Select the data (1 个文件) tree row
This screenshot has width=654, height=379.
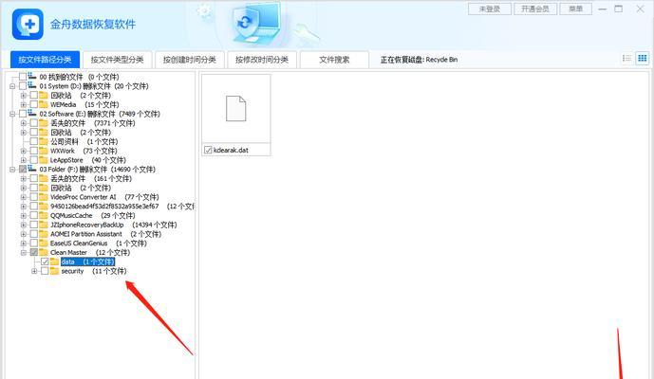pyautogui.click(x=87, y=262)
